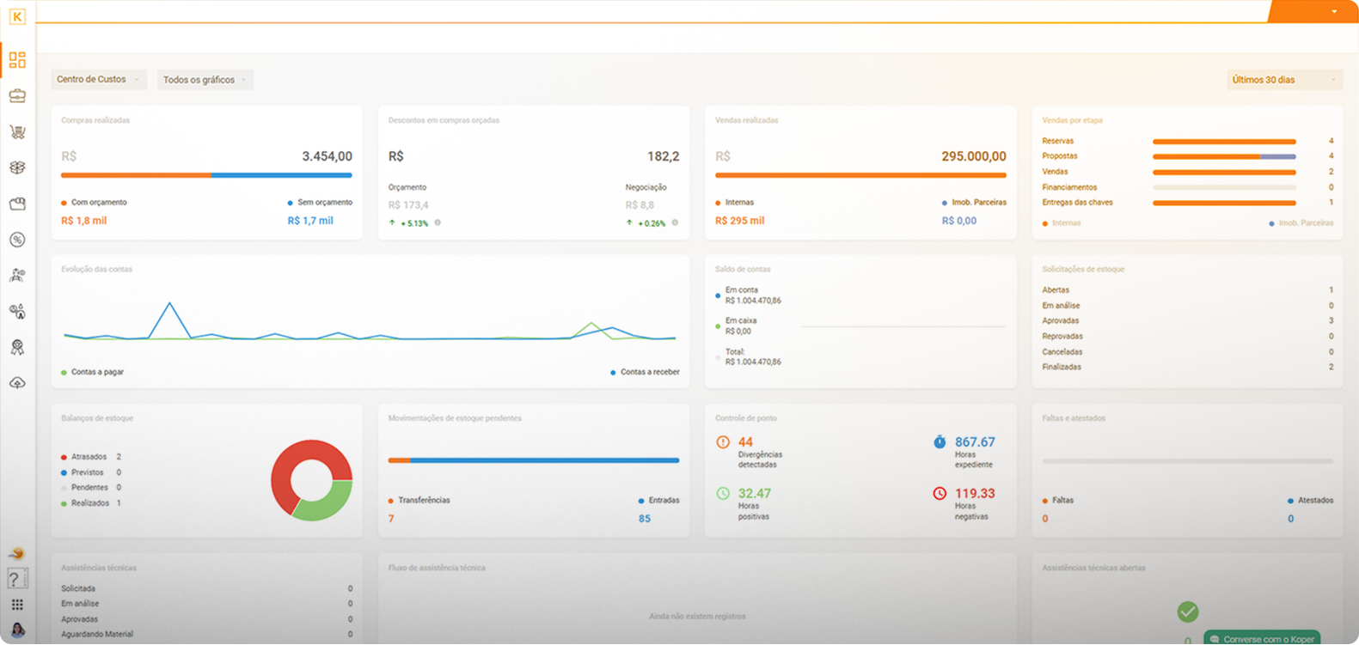The height and width of the screenshot is (645, 1359).
Task: Click the briefcase icon in sidebar
Action: tap(17, 96)
